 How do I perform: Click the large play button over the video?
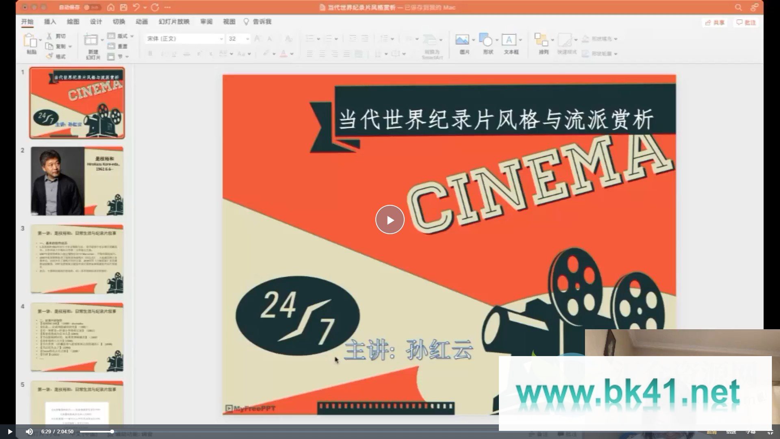click(390, 219)
